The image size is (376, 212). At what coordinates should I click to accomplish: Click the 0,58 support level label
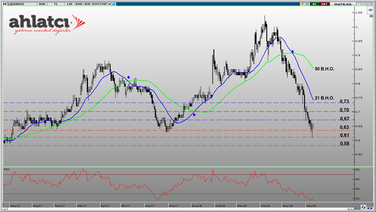[344, 143]
